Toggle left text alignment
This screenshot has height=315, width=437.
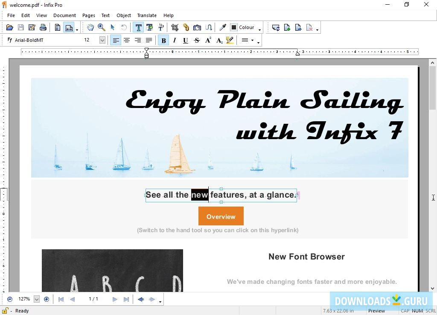click(x=116, y=41)
